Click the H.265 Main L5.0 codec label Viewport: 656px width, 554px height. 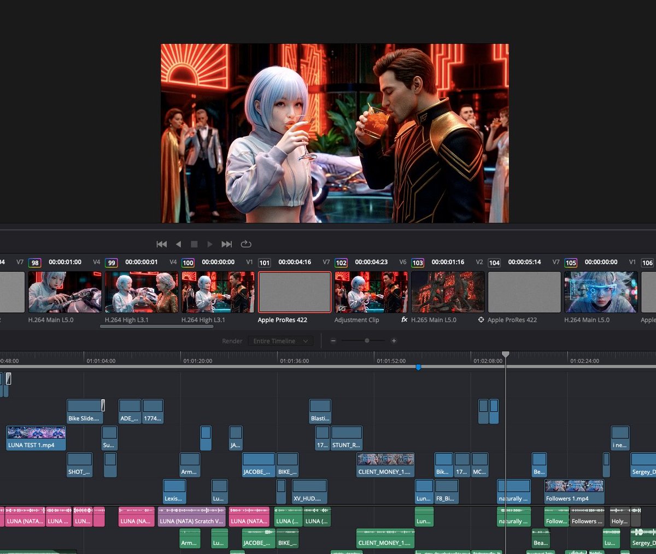[x=434, y=320]
